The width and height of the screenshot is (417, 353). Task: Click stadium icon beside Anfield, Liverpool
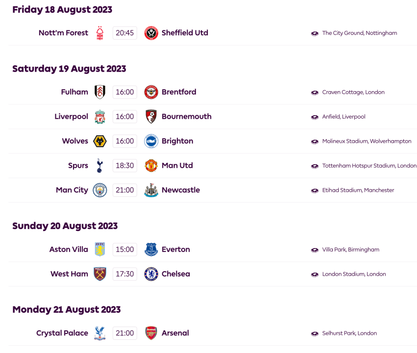pos(315,117)
